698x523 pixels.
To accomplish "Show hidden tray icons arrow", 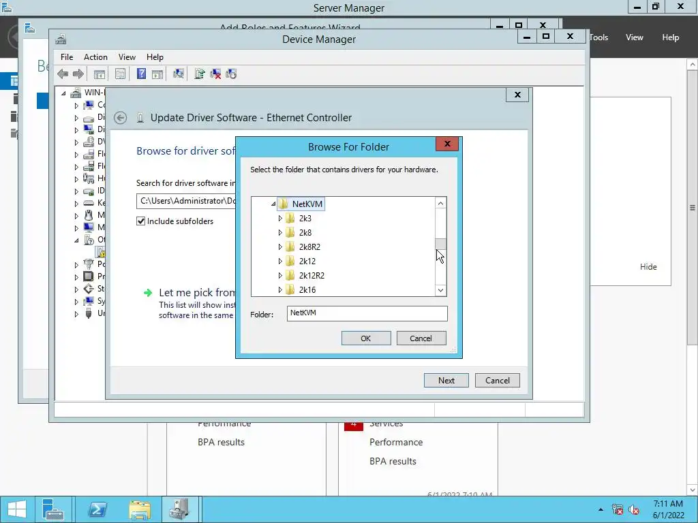I will point(601,509).
